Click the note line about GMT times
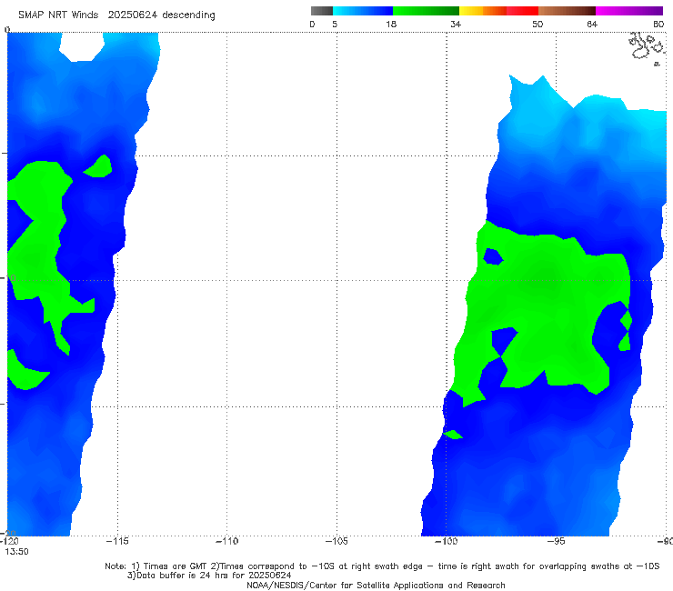 382,566
